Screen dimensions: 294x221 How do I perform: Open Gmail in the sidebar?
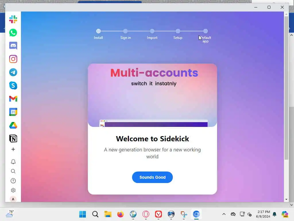[13, 99]
